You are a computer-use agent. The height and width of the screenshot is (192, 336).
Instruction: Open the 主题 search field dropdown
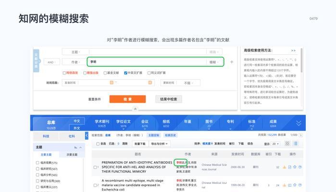(75, 52)
